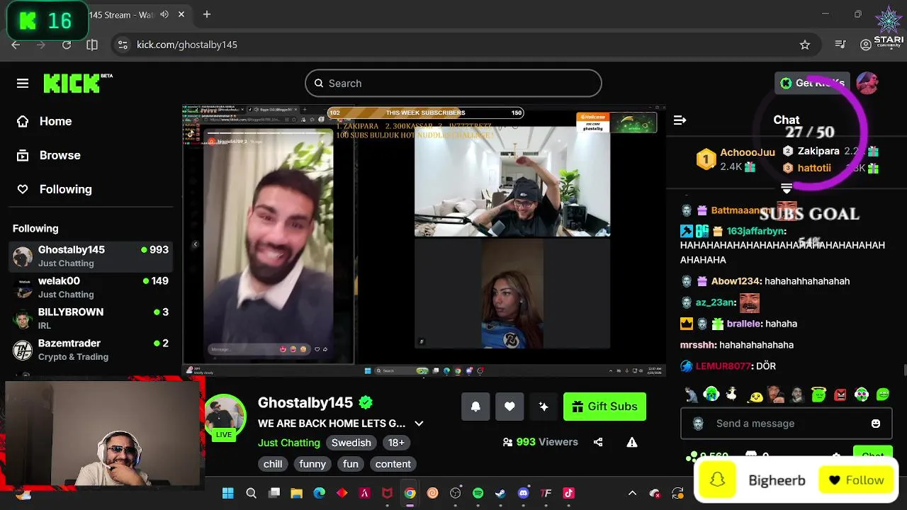Toggle the heart follow button
907x510 pixels.
(x=509, y=407)
